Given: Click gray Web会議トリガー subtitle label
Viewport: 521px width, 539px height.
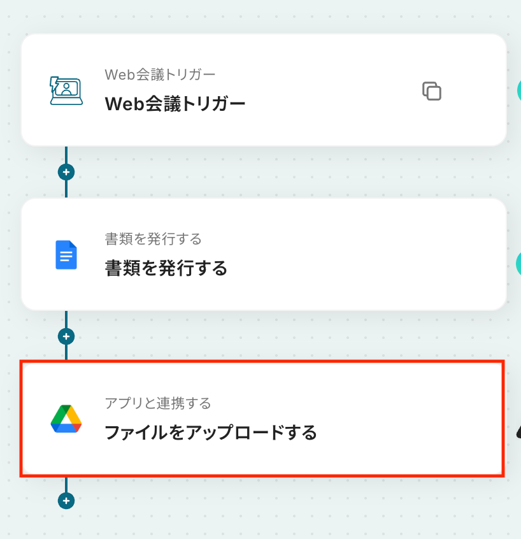Looking at the screenshot, I should point(160,75).
